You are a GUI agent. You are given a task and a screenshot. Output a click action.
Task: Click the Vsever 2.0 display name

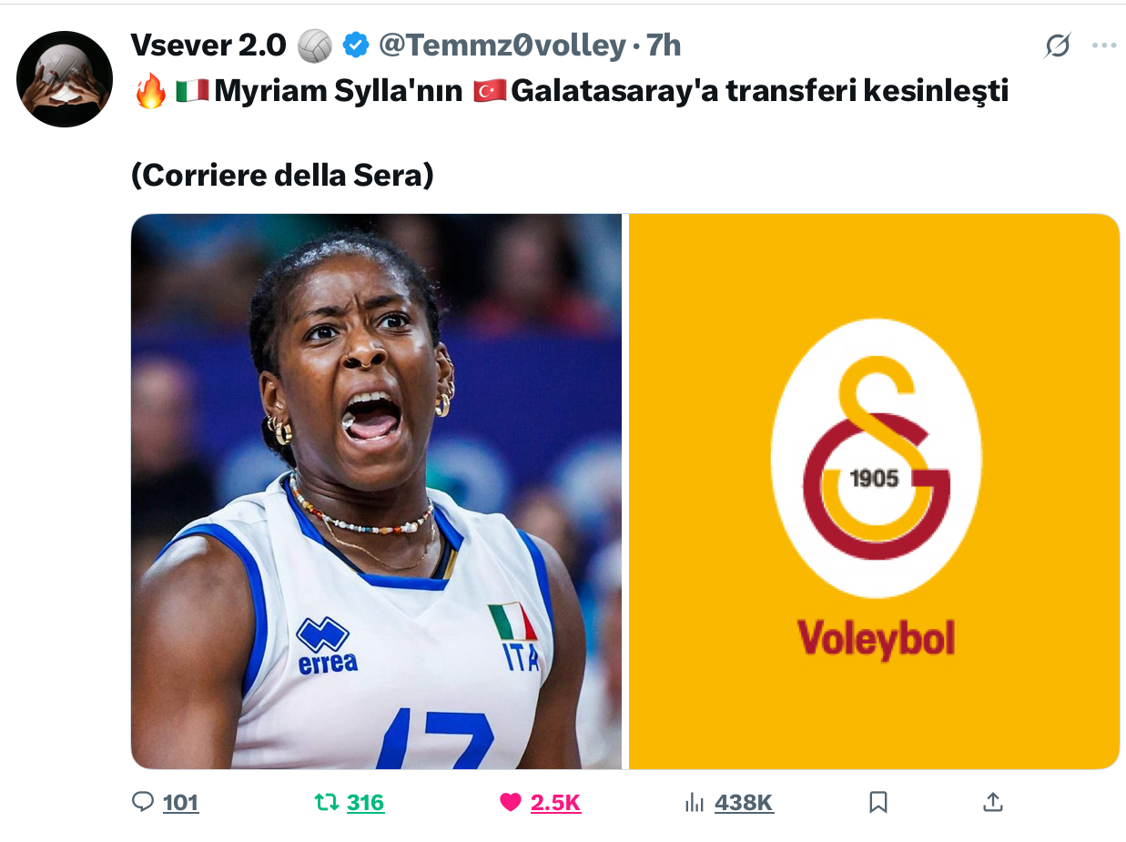pos(208,45)
